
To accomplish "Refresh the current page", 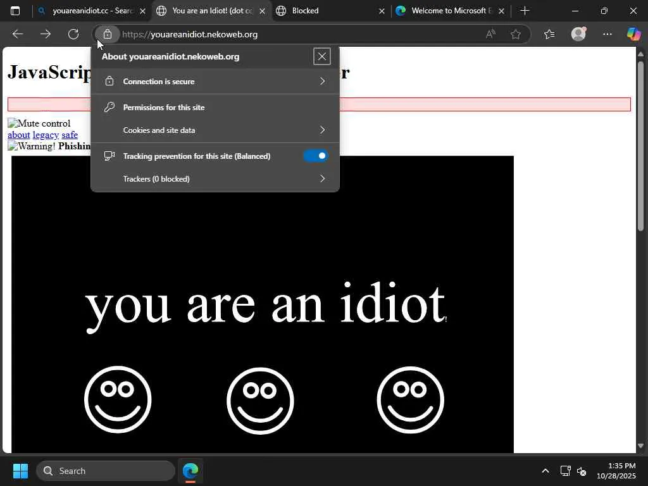I will (73, 34).
